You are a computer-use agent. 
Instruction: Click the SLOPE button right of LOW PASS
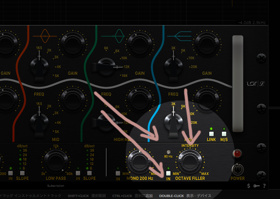pyautogui.click(x=89, y=173)
